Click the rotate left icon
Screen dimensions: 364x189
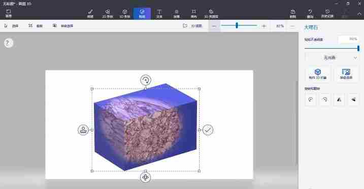click(x=311, y=100)
